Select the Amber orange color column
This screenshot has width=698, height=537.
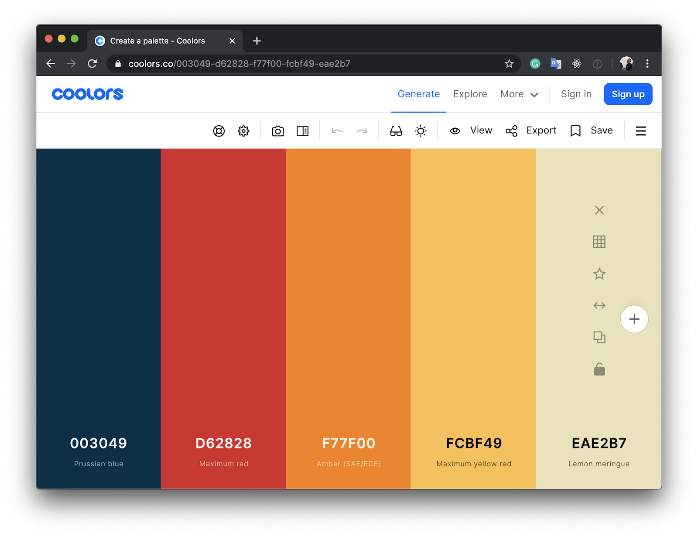348,318
